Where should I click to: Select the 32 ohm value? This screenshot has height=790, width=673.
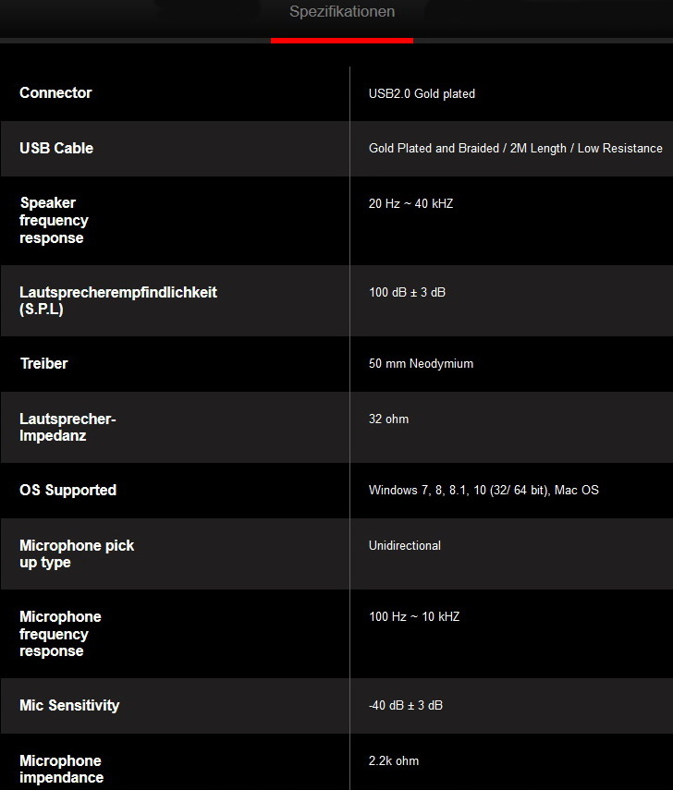pos(388,419)
